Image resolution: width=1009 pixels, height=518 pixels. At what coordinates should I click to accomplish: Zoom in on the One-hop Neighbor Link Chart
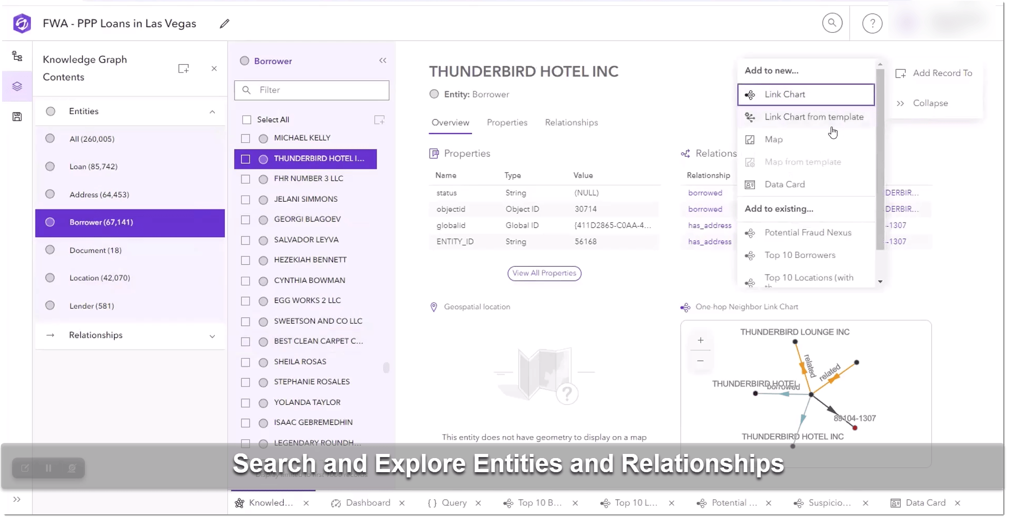pyautogui.click(x=700, y=340)
